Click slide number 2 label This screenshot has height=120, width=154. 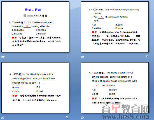(x=147, y=56)
